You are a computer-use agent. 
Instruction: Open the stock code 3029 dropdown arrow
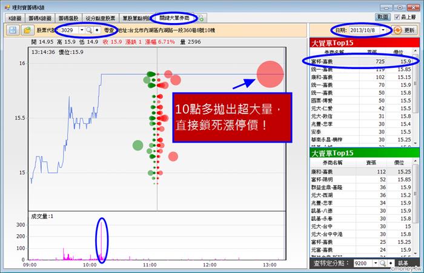82,30
